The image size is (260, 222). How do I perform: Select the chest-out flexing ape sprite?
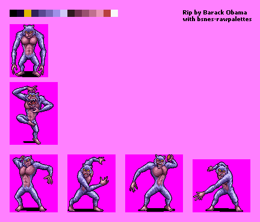[x=34, y=183]
